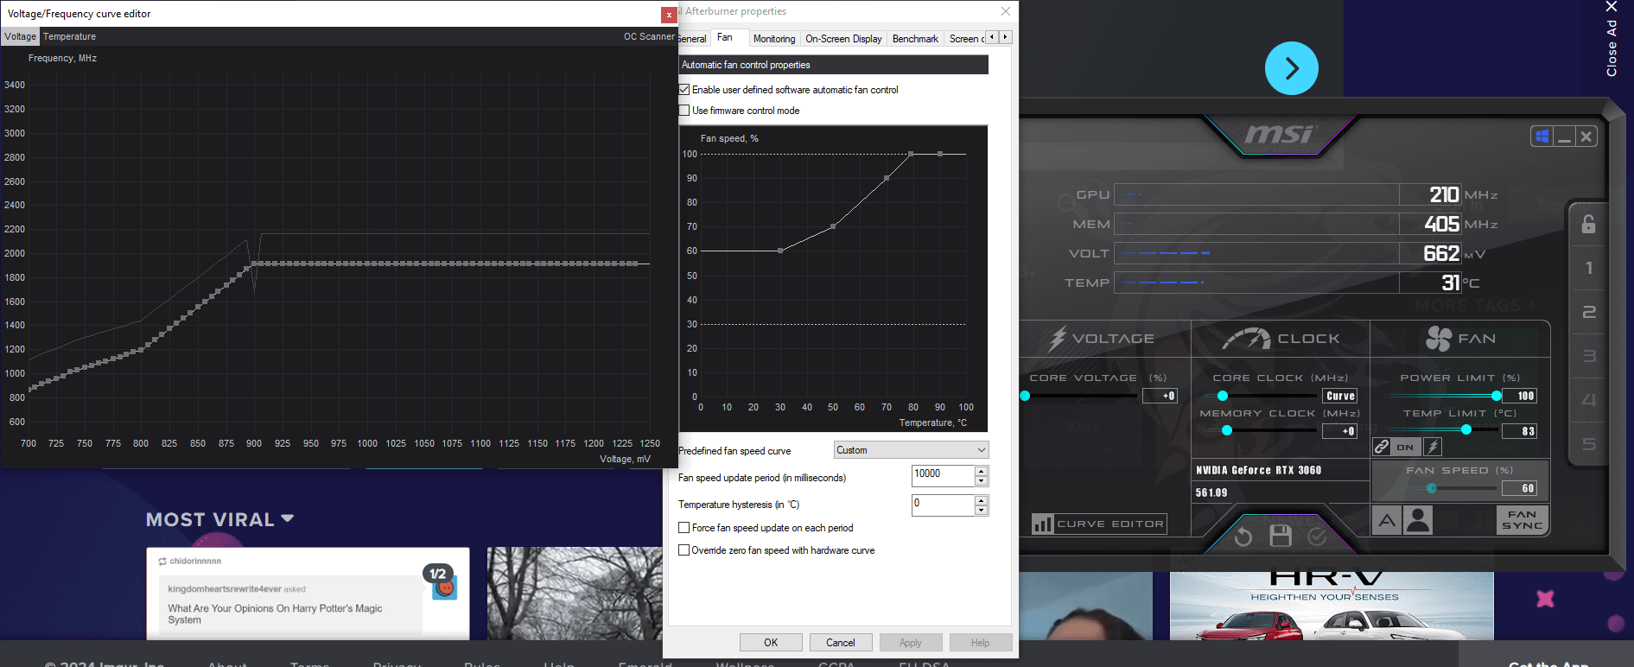Click the Memory Clock slider handle
This screenshot has height=667, width=1634.
[x=1227, y=430]
